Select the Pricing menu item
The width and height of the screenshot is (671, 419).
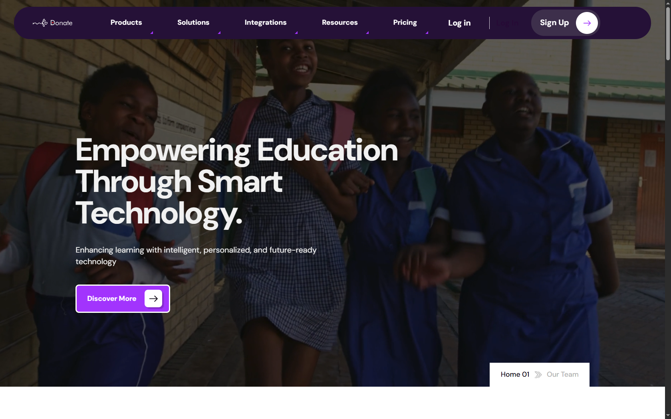coord(405,22)
